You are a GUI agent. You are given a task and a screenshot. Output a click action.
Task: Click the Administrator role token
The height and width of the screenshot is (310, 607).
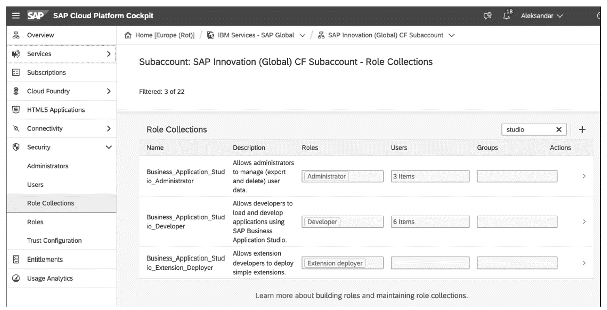click(326, 176)
